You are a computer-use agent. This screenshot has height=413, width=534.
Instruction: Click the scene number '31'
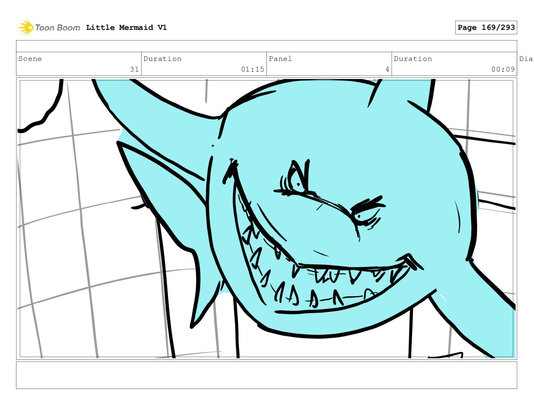click(x=134, y=69)
